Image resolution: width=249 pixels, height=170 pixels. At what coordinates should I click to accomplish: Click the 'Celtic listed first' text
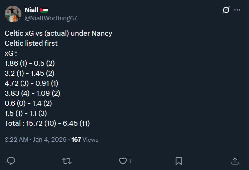point(31,43)
